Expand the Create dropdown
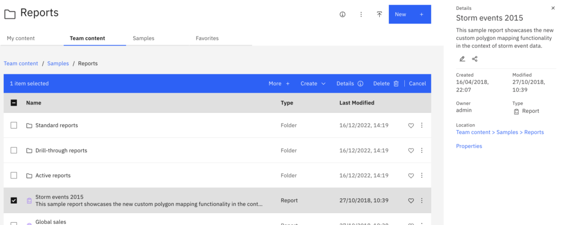Image resolution: width=561 pixels, height=225 pixels. point(313,84)
